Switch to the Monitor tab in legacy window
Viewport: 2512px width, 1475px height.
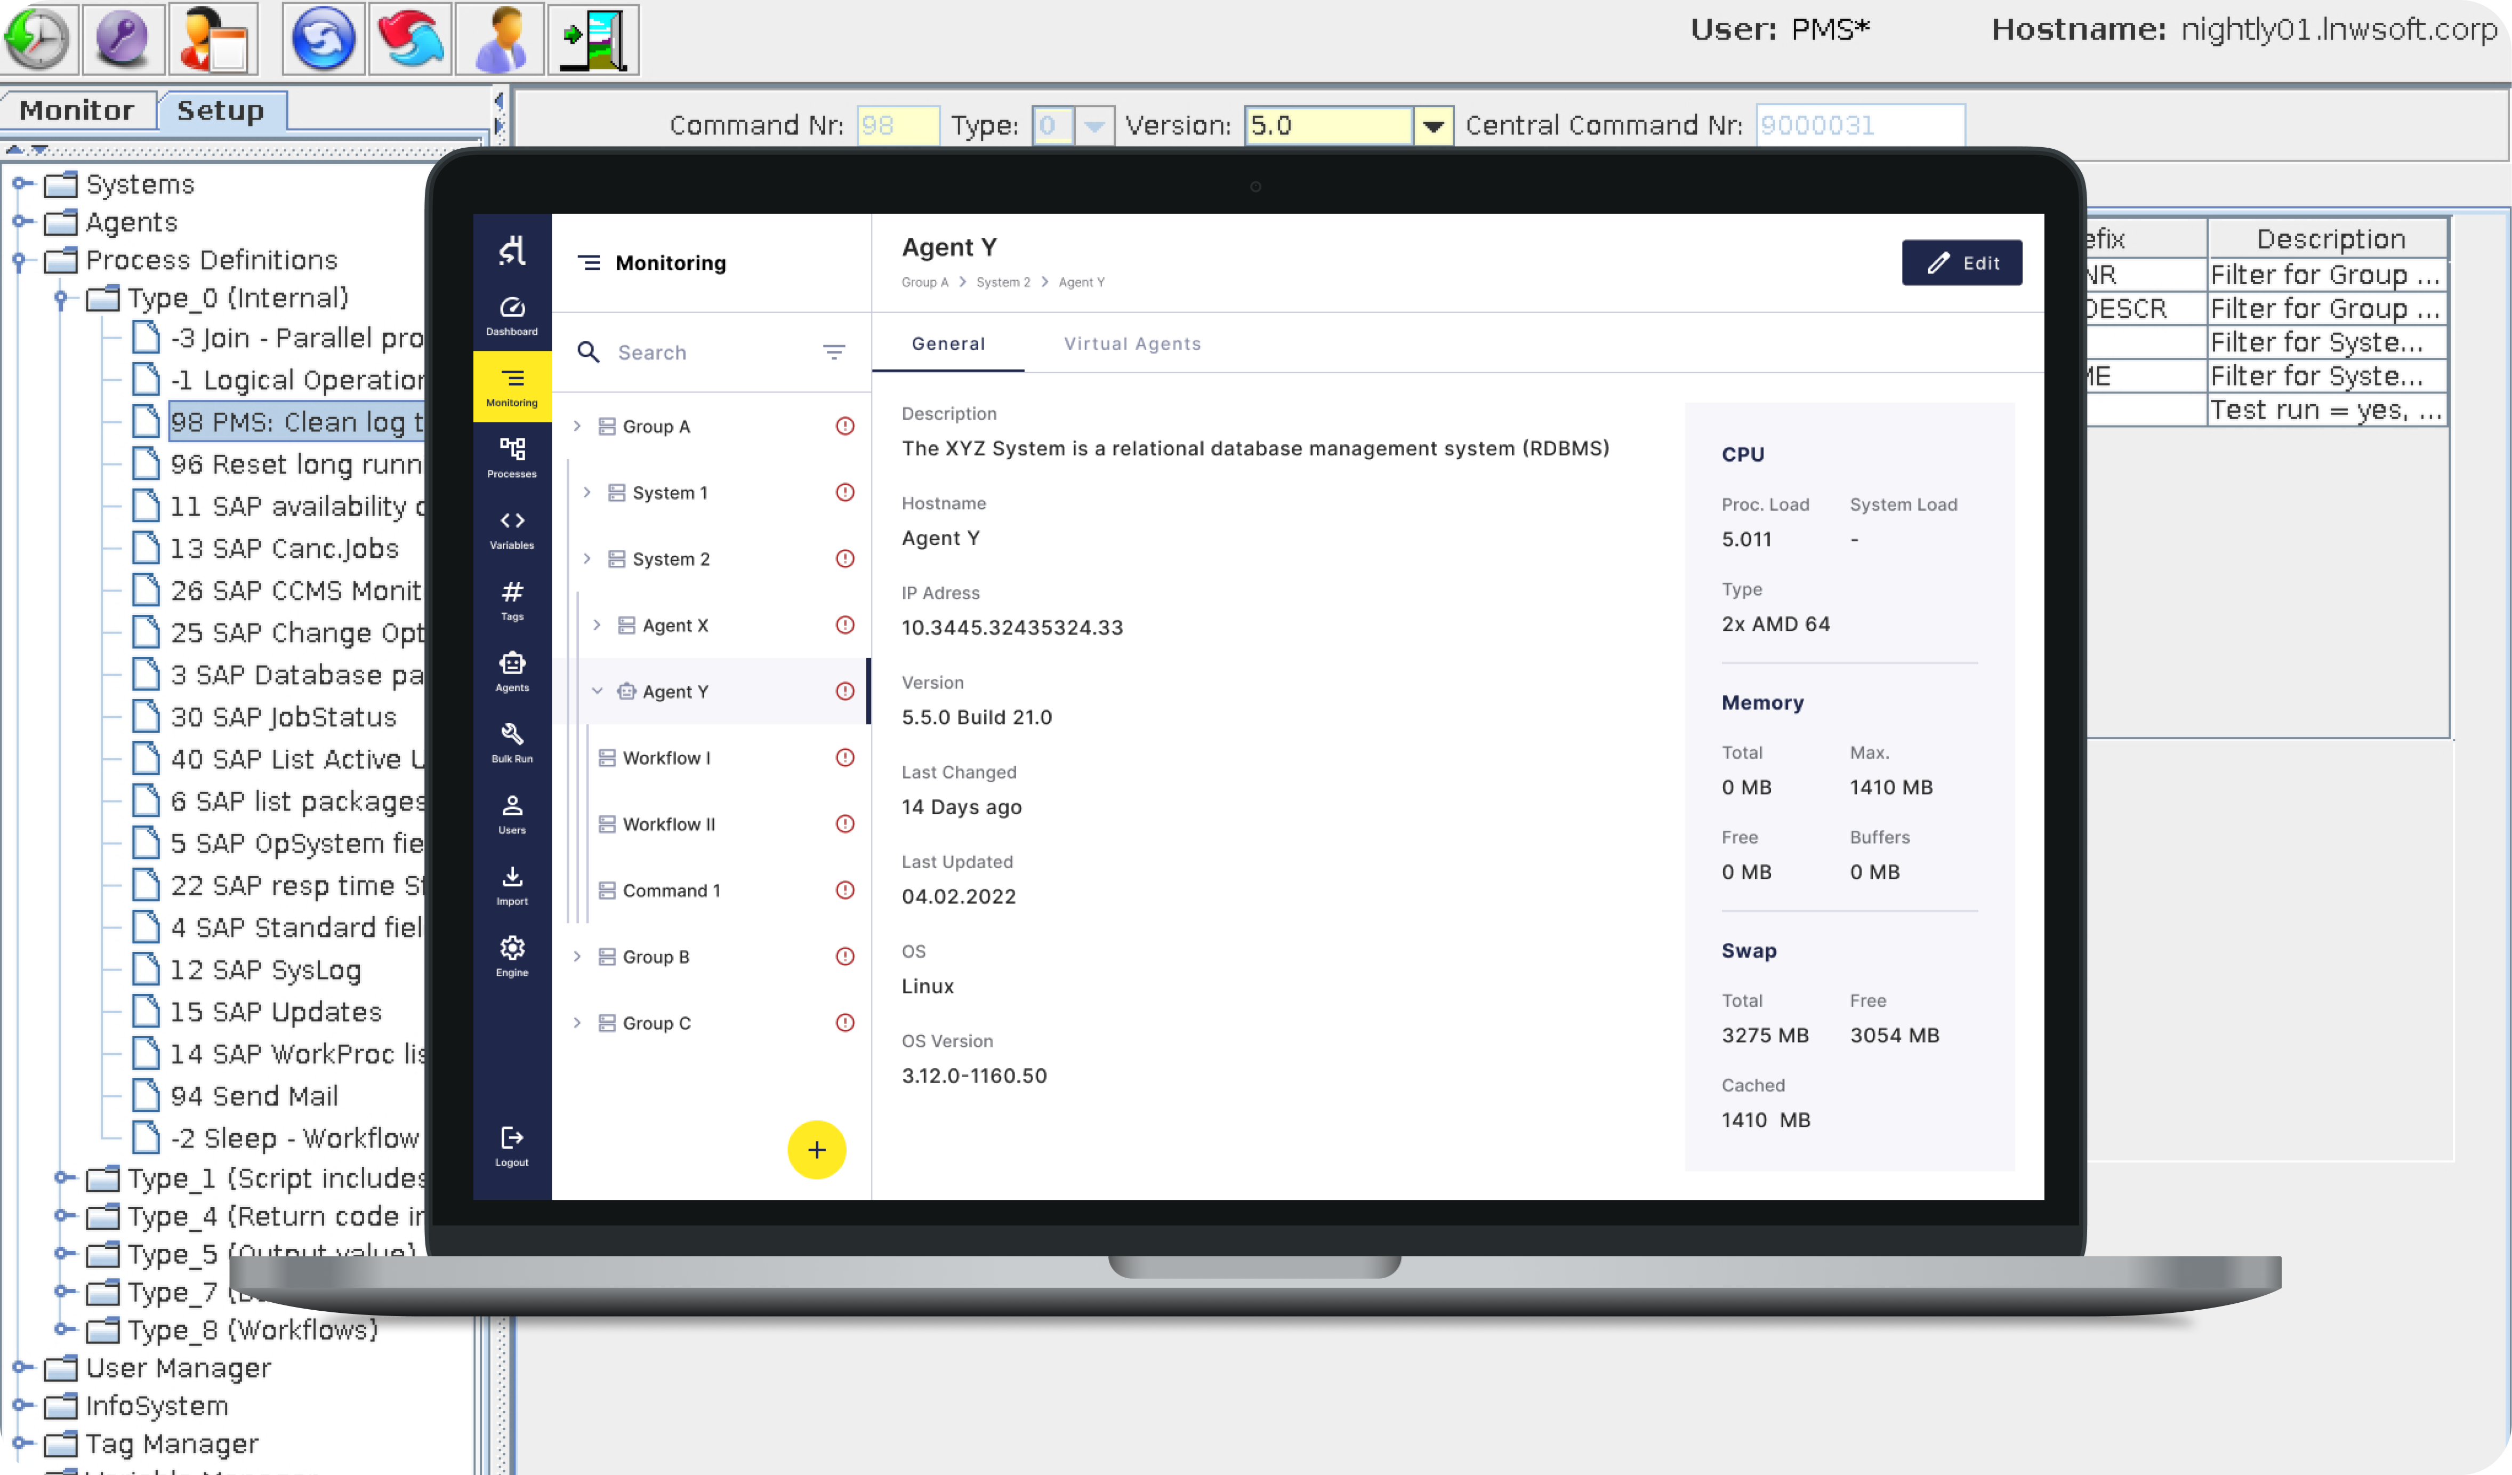tap(77, 110)
